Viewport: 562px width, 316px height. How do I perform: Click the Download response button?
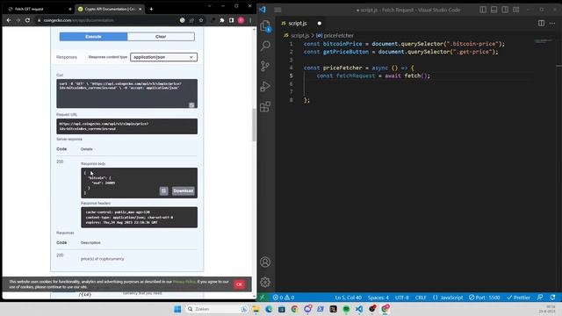[x=184, y=191]
